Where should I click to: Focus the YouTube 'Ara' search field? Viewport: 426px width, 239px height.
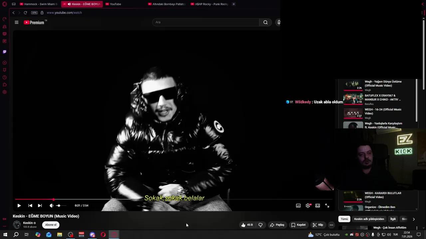click(206, 22)
